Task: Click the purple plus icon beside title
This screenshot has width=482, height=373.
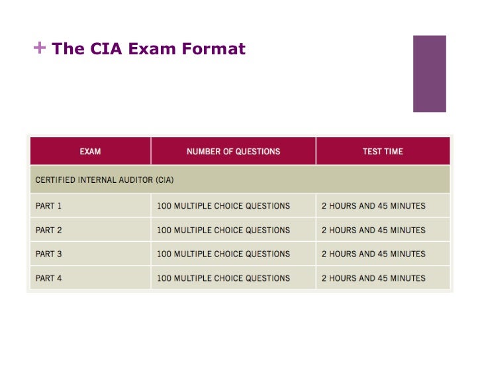Action: pyautogui.click(x=40, y=48)
